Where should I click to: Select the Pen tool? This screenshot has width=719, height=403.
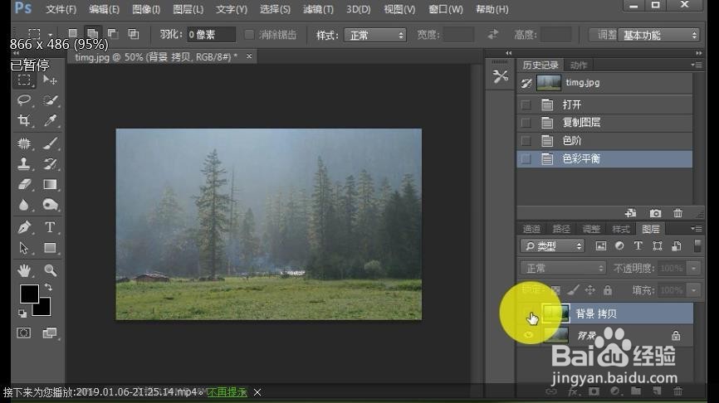click(x=24, y=227)
